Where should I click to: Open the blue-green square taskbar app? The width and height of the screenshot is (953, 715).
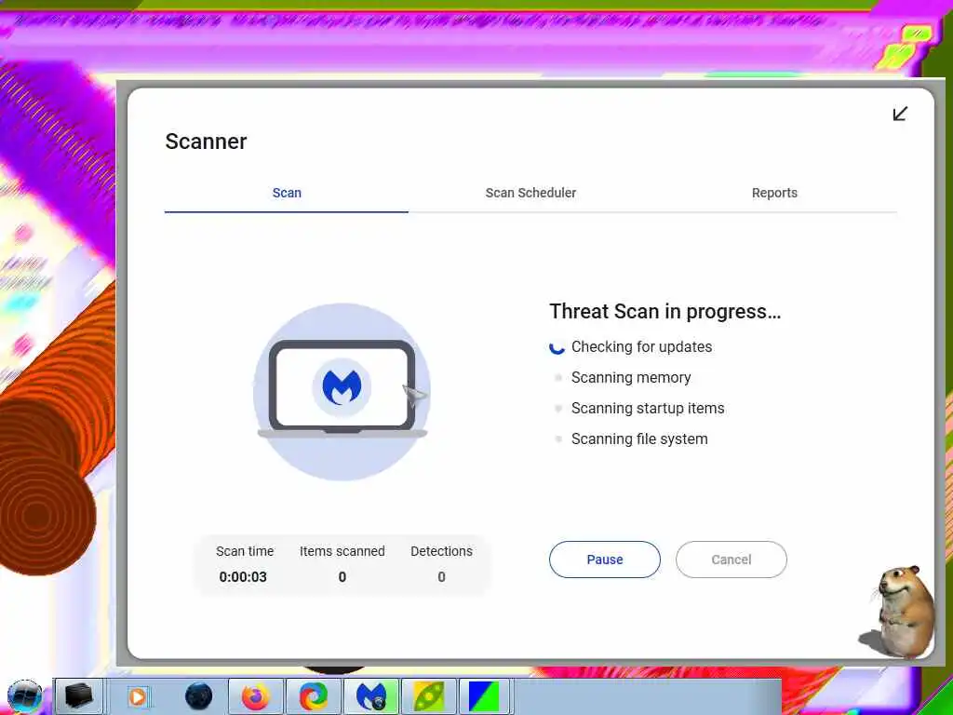(x=484, y=696)
